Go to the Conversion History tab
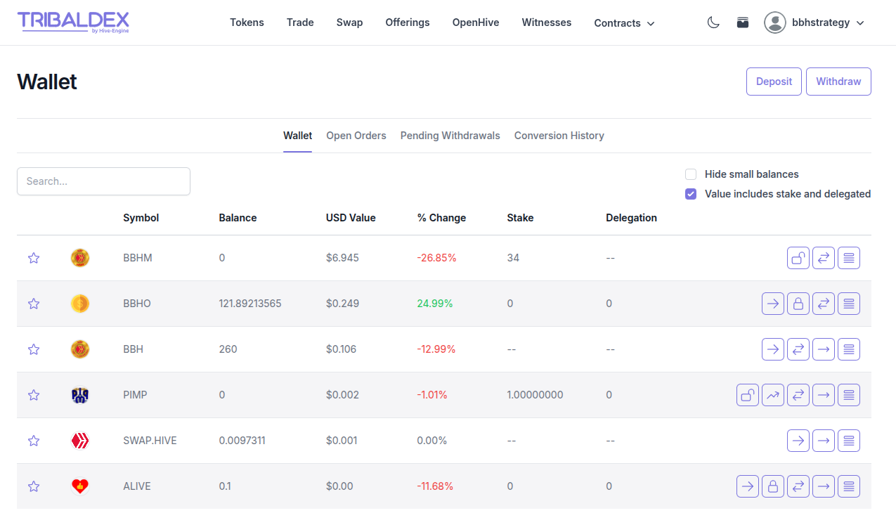896x532 pixels. pyautogui.click(x=559, y=136)
